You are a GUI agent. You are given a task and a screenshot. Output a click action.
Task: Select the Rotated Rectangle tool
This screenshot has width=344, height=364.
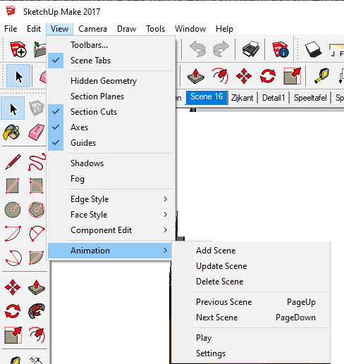click(37, 186)
